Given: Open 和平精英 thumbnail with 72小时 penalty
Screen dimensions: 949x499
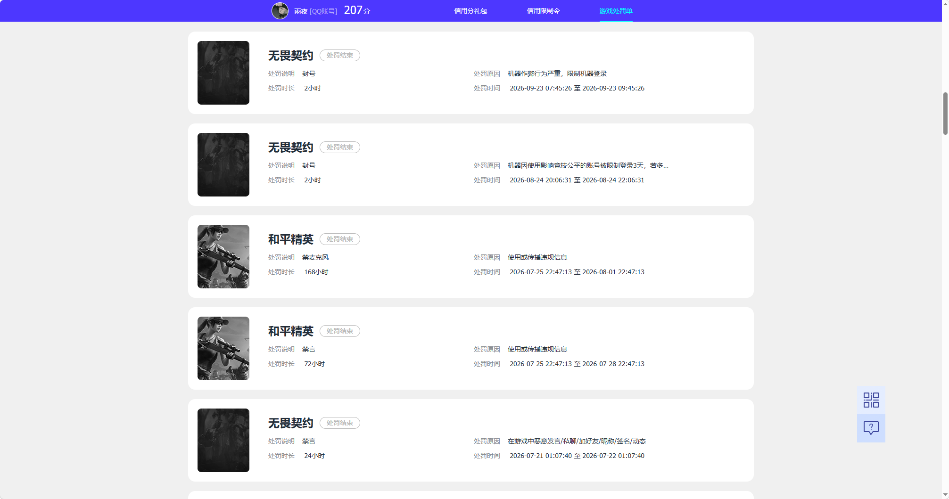Looking at the screenshot, I should (x=223, y=348).
